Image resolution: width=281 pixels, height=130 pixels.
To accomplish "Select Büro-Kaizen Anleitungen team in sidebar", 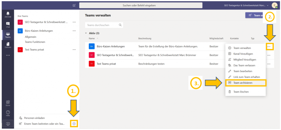I will 39,31.
